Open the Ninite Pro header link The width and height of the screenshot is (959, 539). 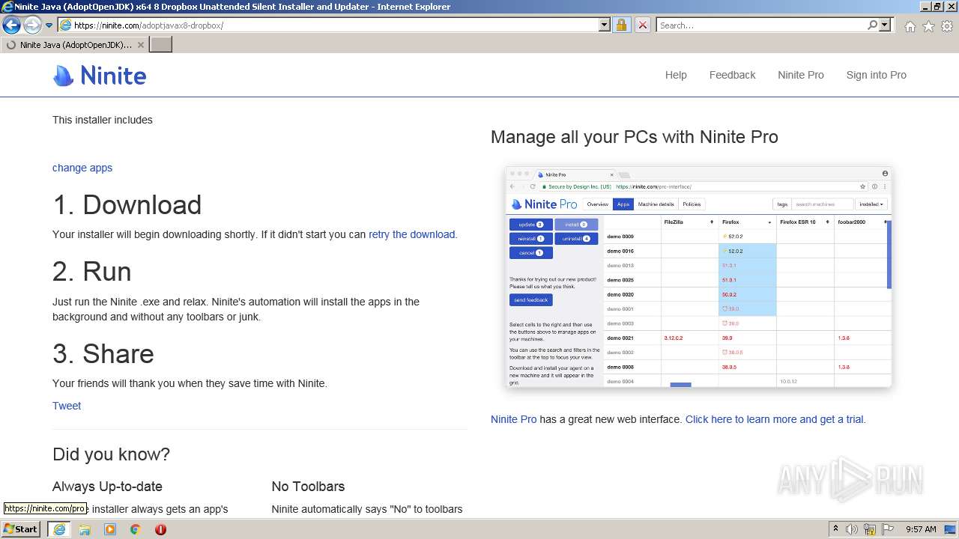(x=800, y=75)
